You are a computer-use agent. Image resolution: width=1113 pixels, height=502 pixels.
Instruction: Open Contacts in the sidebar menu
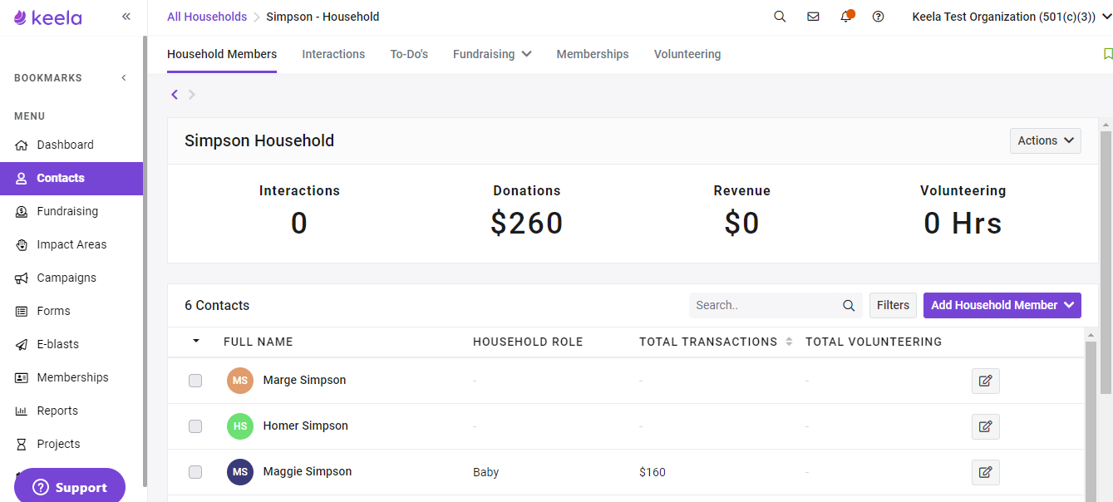point(71,178)
